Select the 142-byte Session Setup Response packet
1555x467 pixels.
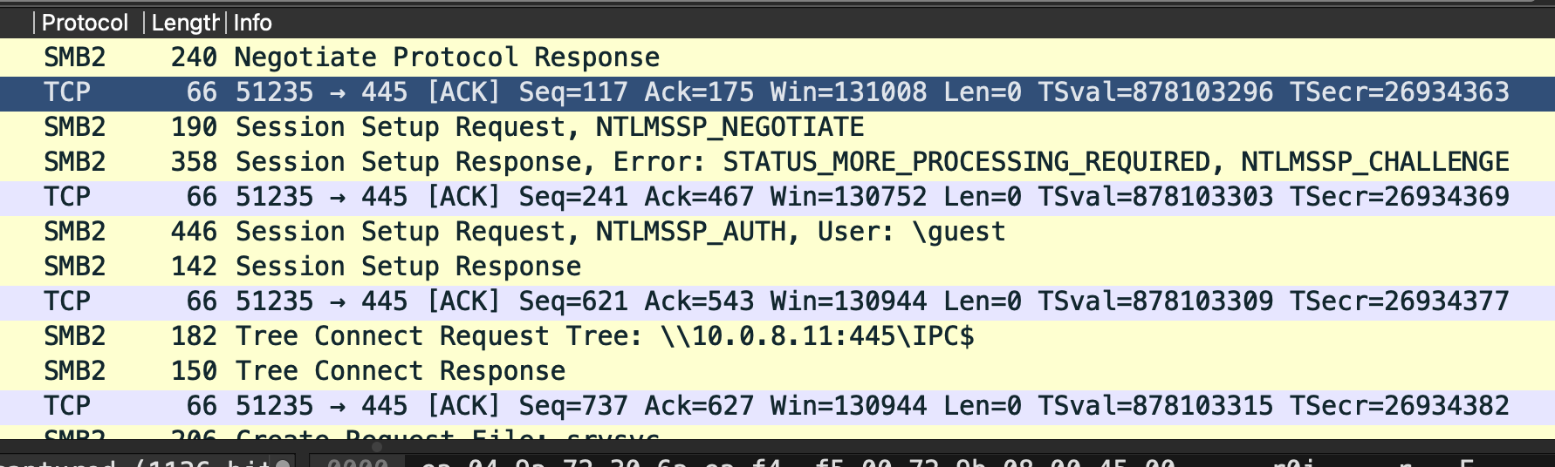pos(408,267)
